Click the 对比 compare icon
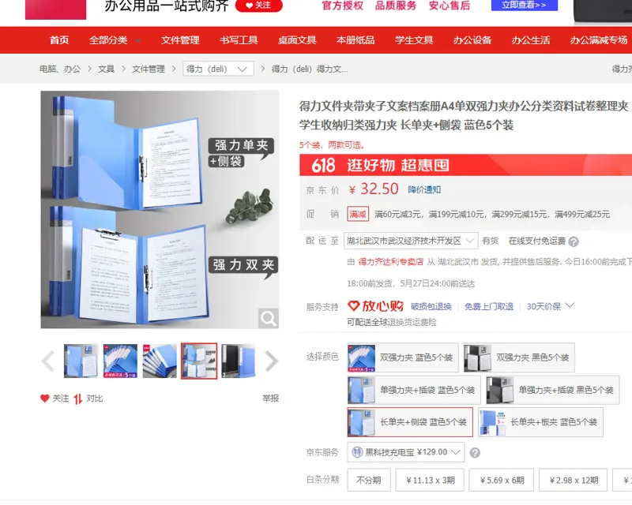 pyautogui.click(x=78, y=398)
